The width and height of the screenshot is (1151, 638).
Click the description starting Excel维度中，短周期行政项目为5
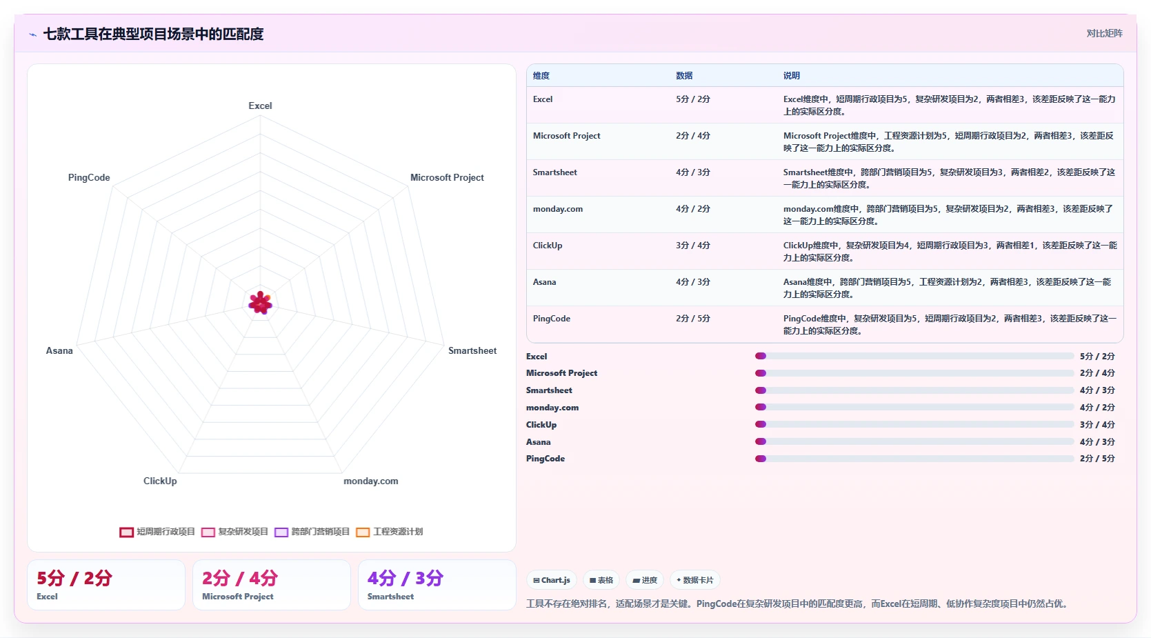click(x=950, y=106)
